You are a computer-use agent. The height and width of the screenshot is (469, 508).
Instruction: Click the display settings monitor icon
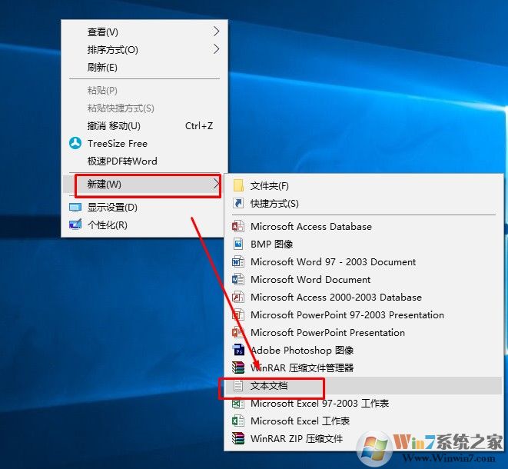[x=75, y=208]
